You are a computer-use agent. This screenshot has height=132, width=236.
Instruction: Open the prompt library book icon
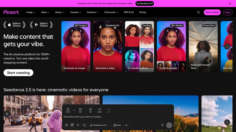84,125
